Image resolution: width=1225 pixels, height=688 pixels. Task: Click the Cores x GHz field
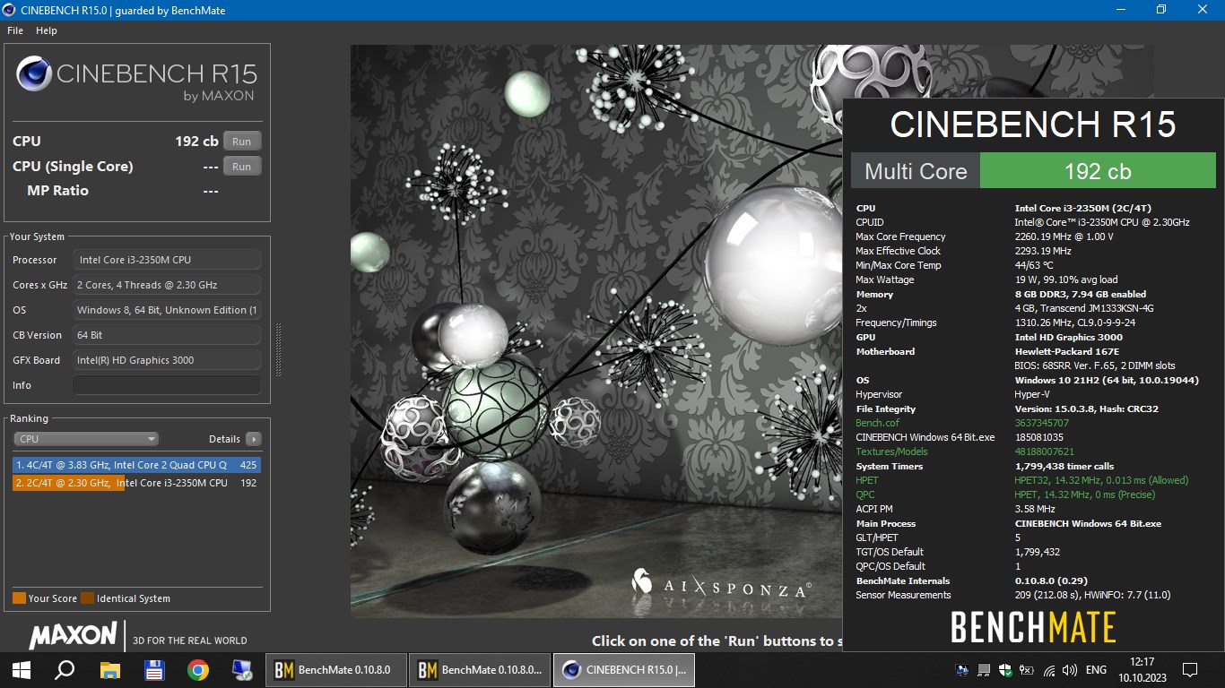(167, 285)
